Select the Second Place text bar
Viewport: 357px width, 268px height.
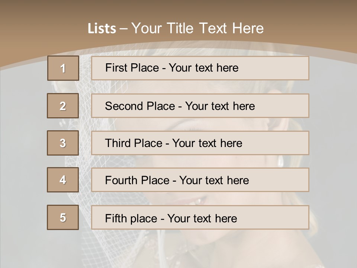pyautogui.click(x=200, y=106)
